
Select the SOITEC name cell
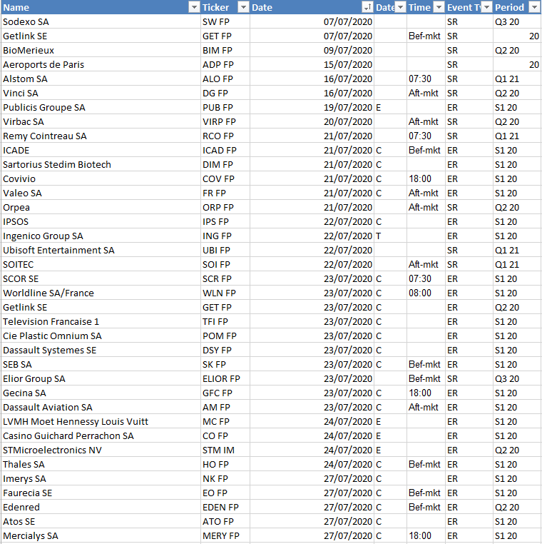tap(101, 264)
